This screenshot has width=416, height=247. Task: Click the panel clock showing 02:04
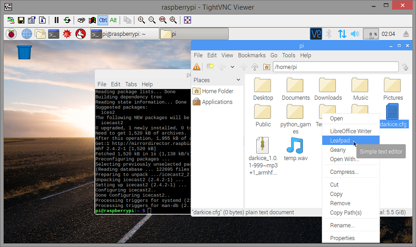(388, 34)
